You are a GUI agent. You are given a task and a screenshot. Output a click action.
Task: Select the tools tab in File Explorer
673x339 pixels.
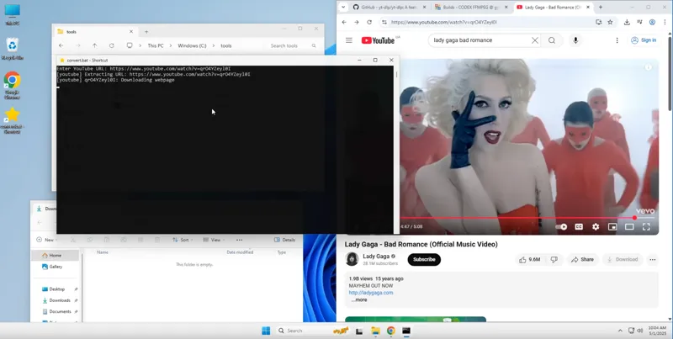95,32
